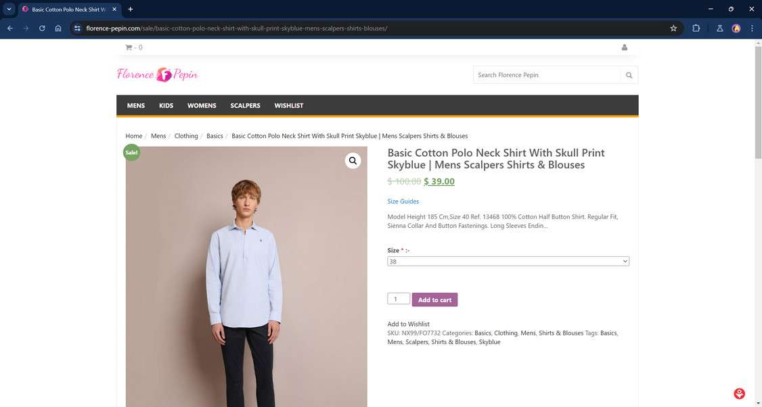Click the Florence Pepin logo

pos(157,74)
